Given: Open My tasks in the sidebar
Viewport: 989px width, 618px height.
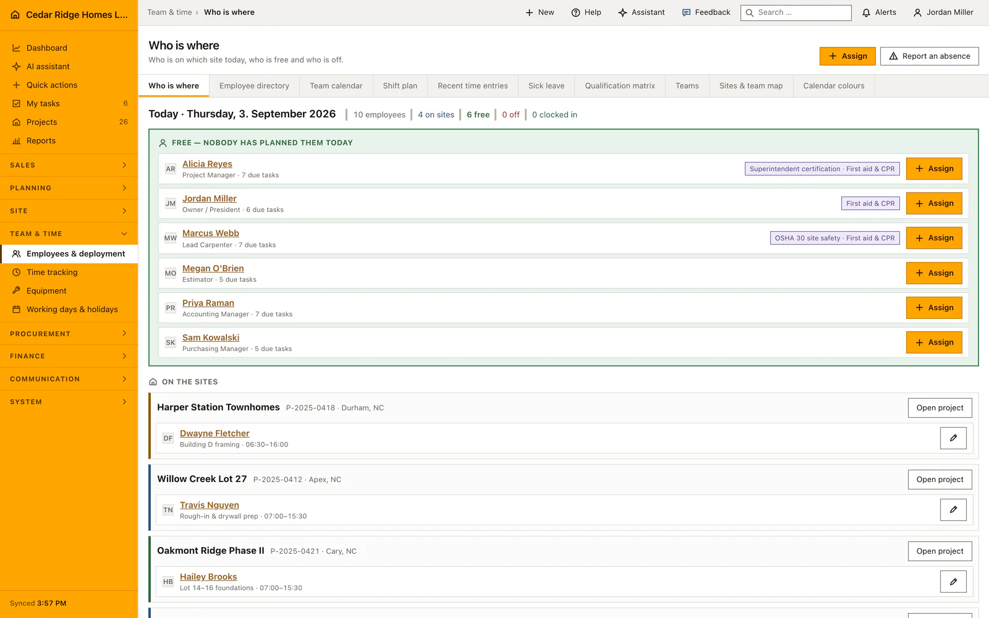Looking at the screenshot, I should 69,103.
